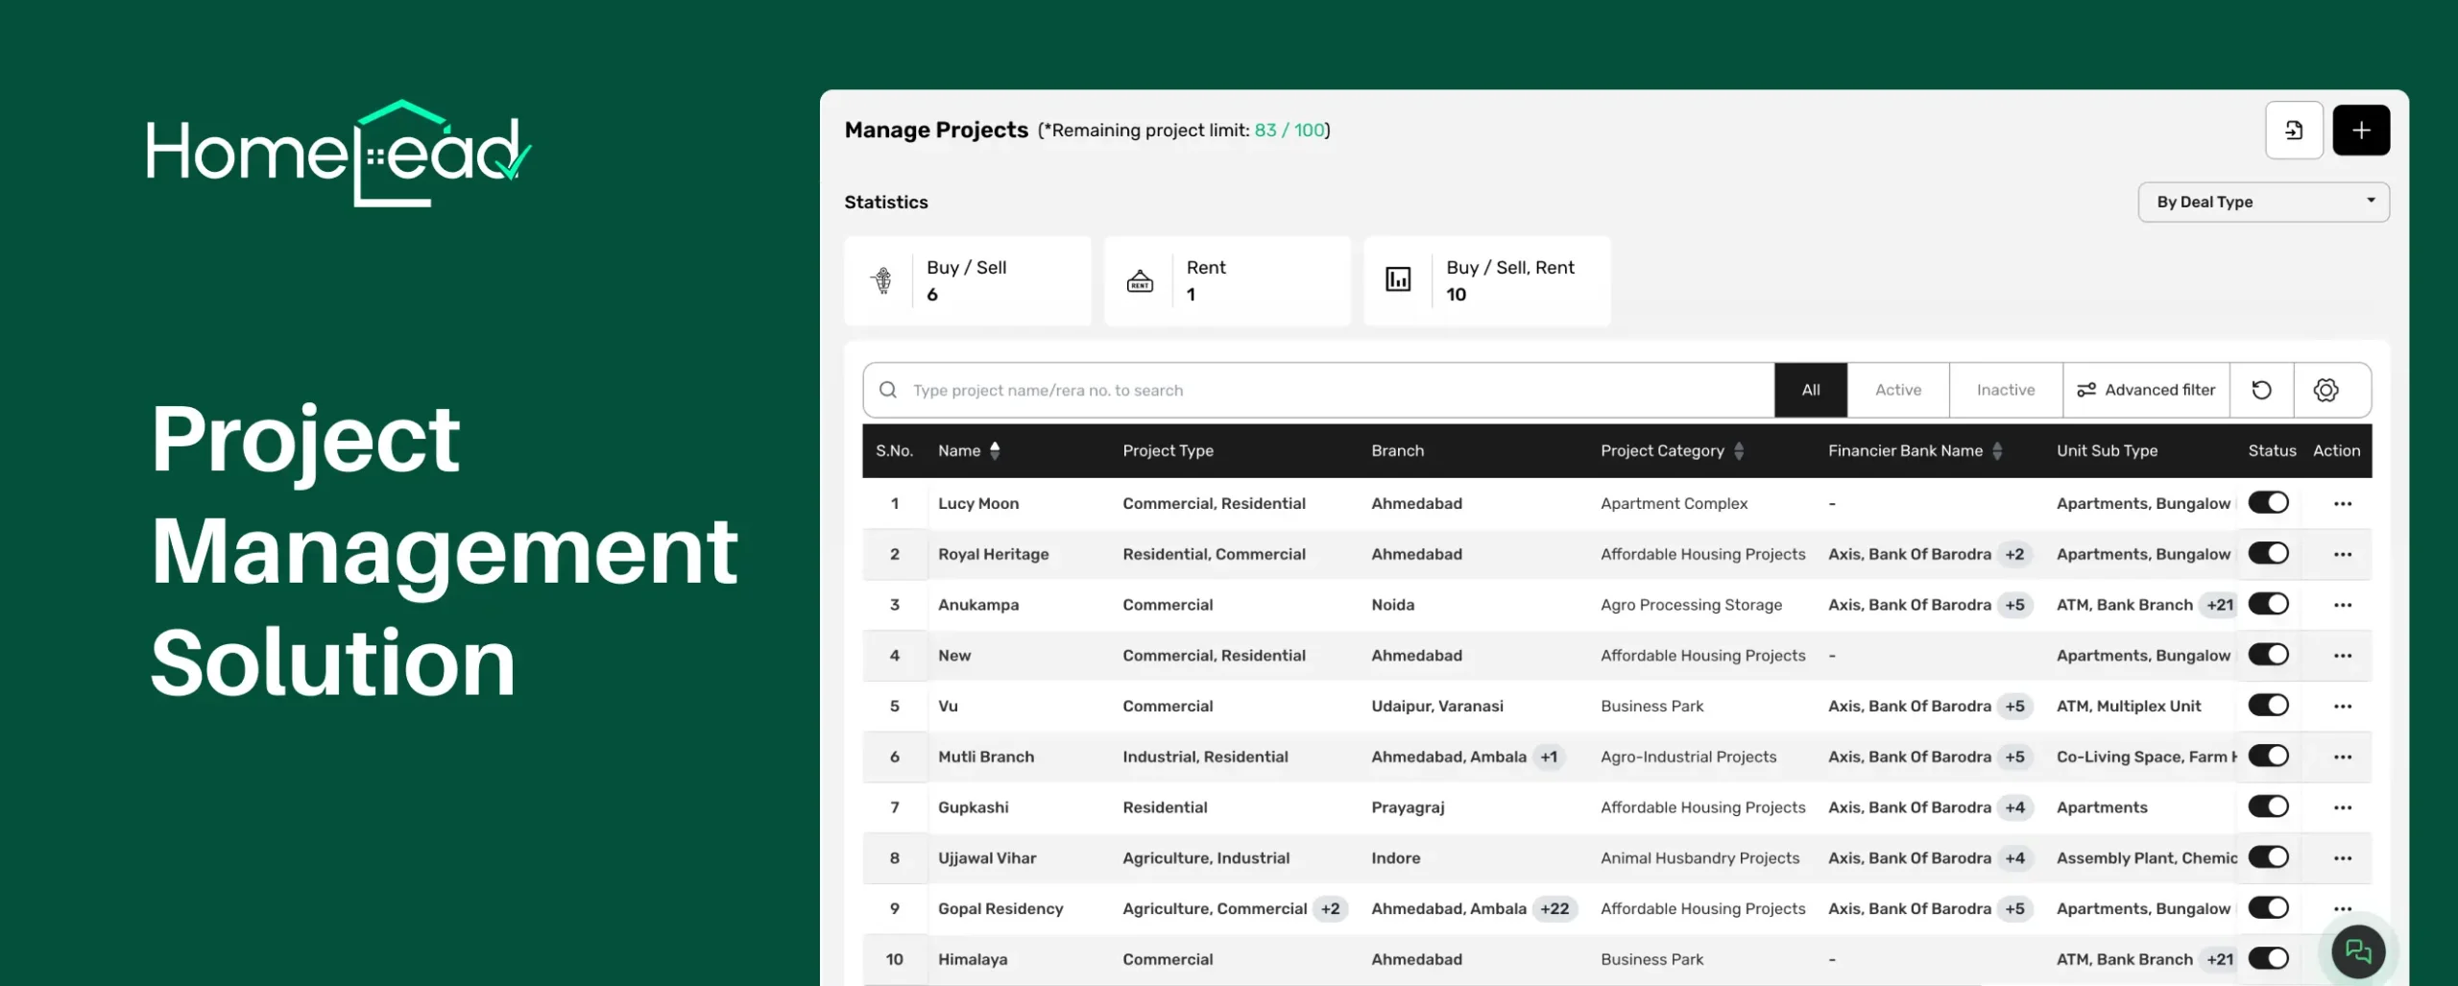
Task: Click the reset/refresh icon beside Advanced filter
Action: [2263, 390]
